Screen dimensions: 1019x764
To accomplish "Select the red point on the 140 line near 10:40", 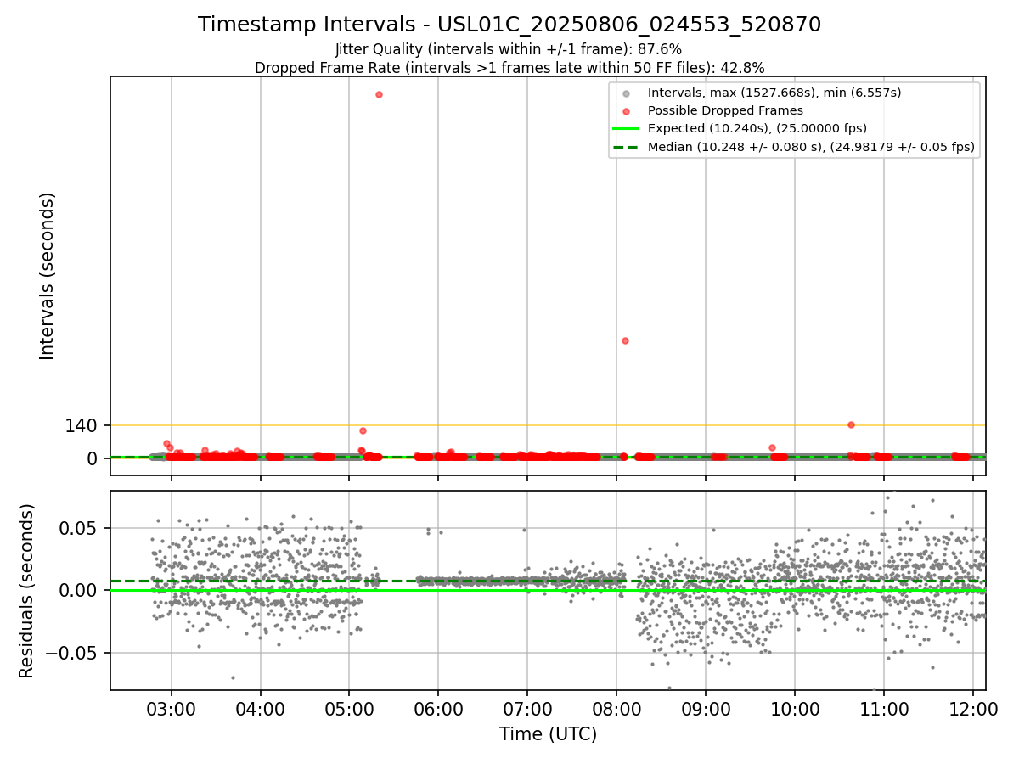I will pos(851,424).
